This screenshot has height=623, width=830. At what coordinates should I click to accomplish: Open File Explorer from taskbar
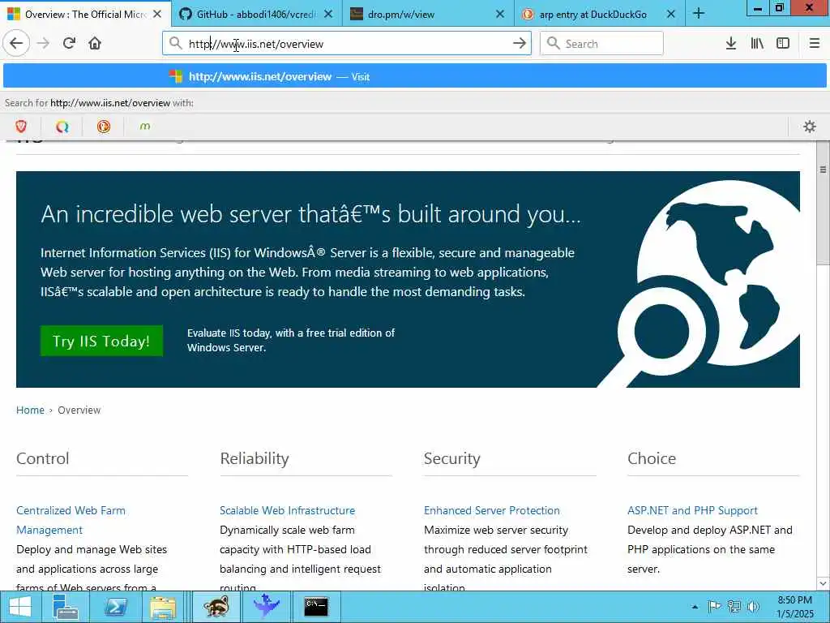point(162,607)
